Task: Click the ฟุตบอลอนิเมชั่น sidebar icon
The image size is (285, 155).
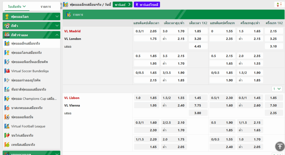Action: click(7, 117)
